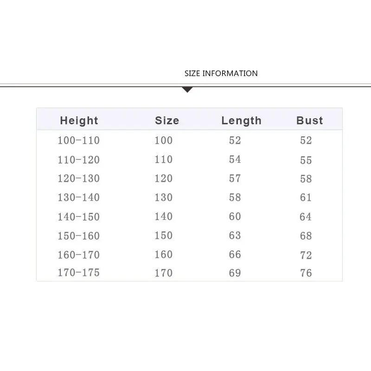Viewport: 371px width, 371px height.
Task: Click the Bust column header
Action: pyautogui.click(x=309, y=121)
